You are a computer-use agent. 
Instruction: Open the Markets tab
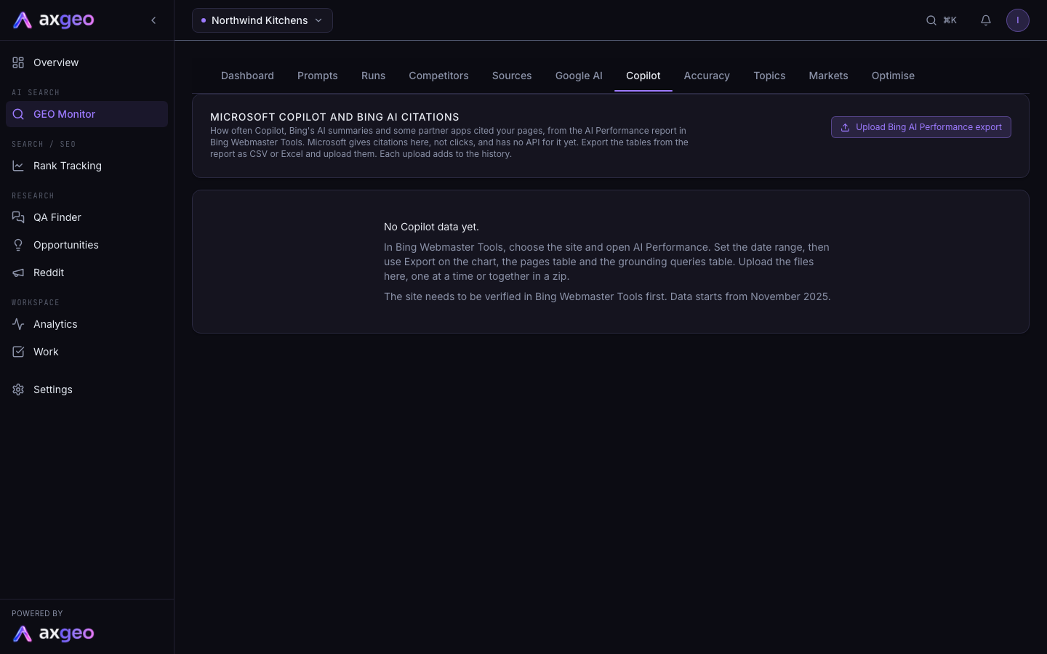pos(828,76)
